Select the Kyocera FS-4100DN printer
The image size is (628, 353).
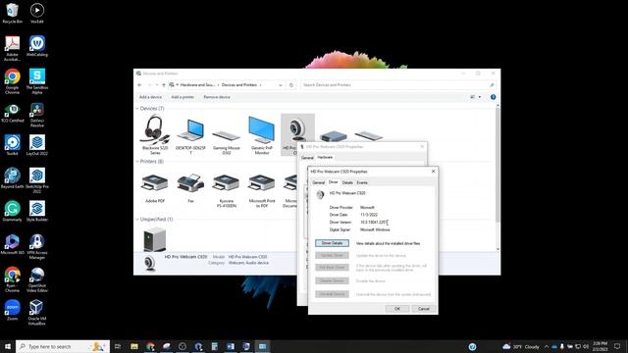227,190
